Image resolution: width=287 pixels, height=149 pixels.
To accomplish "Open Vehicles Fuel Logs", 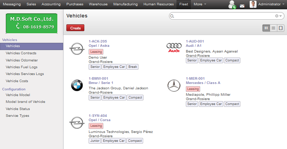I will tap(22, 67).
